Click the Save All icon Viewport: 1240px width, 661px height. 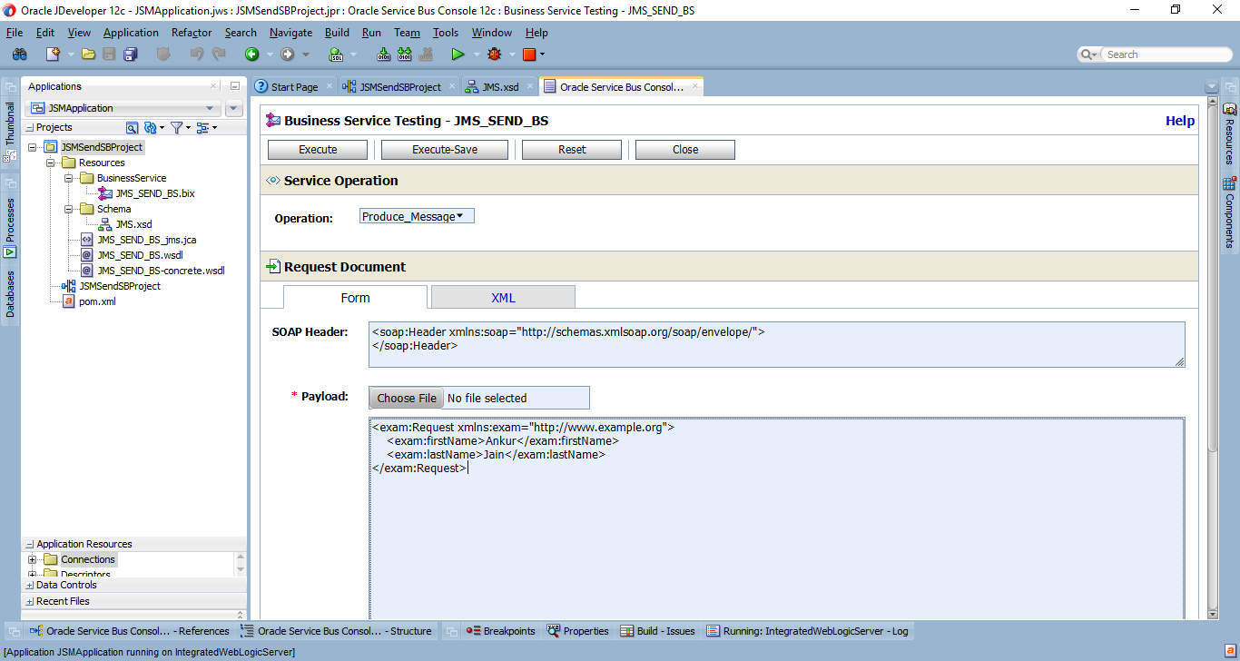click(131, 54)
